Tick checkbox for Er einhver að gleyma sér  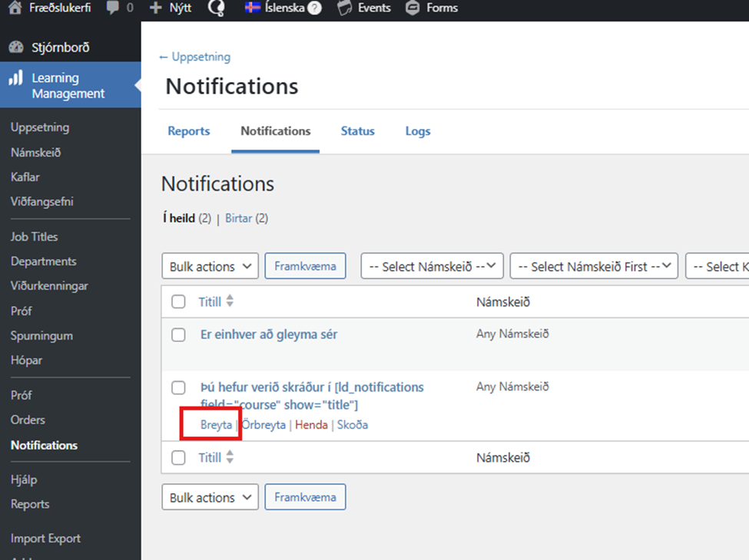(x=178, y=334)
